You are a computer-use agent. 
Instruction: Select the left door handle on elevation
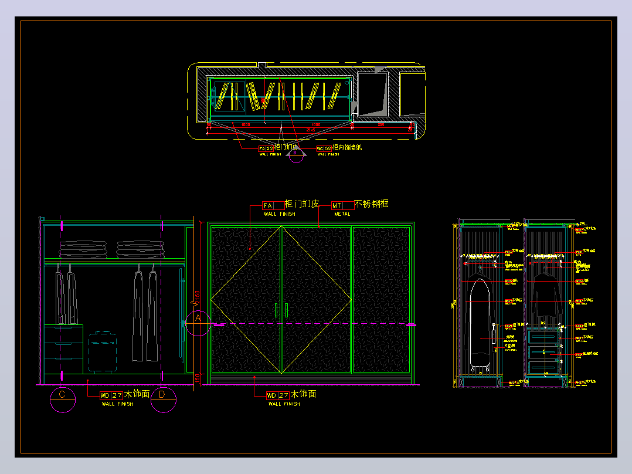tap(277, 310)
